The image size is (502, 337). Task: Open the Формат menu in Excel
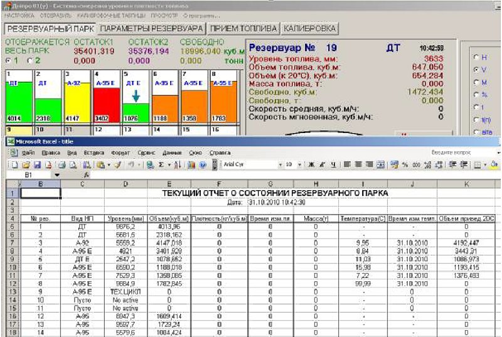[x=120, y=153]
